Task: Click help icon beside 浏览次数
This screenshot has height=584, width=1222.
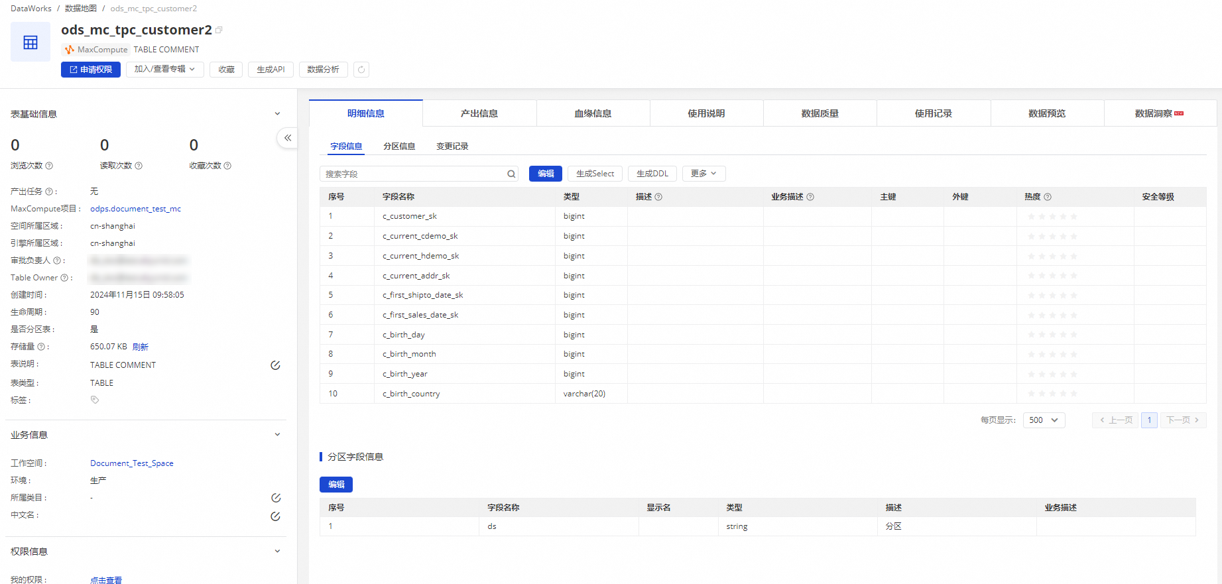Action: point(49,166)
